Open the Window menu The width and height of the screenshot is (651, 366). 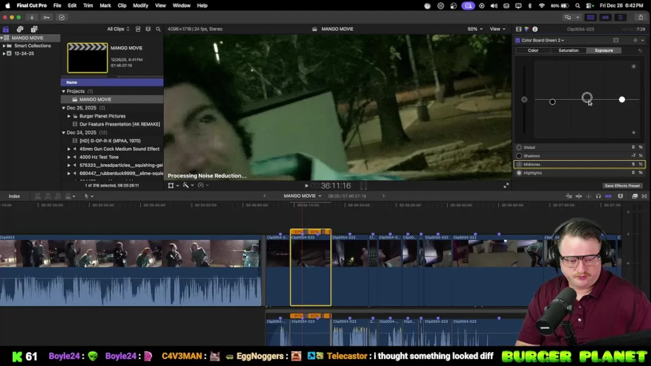(182, 6)
